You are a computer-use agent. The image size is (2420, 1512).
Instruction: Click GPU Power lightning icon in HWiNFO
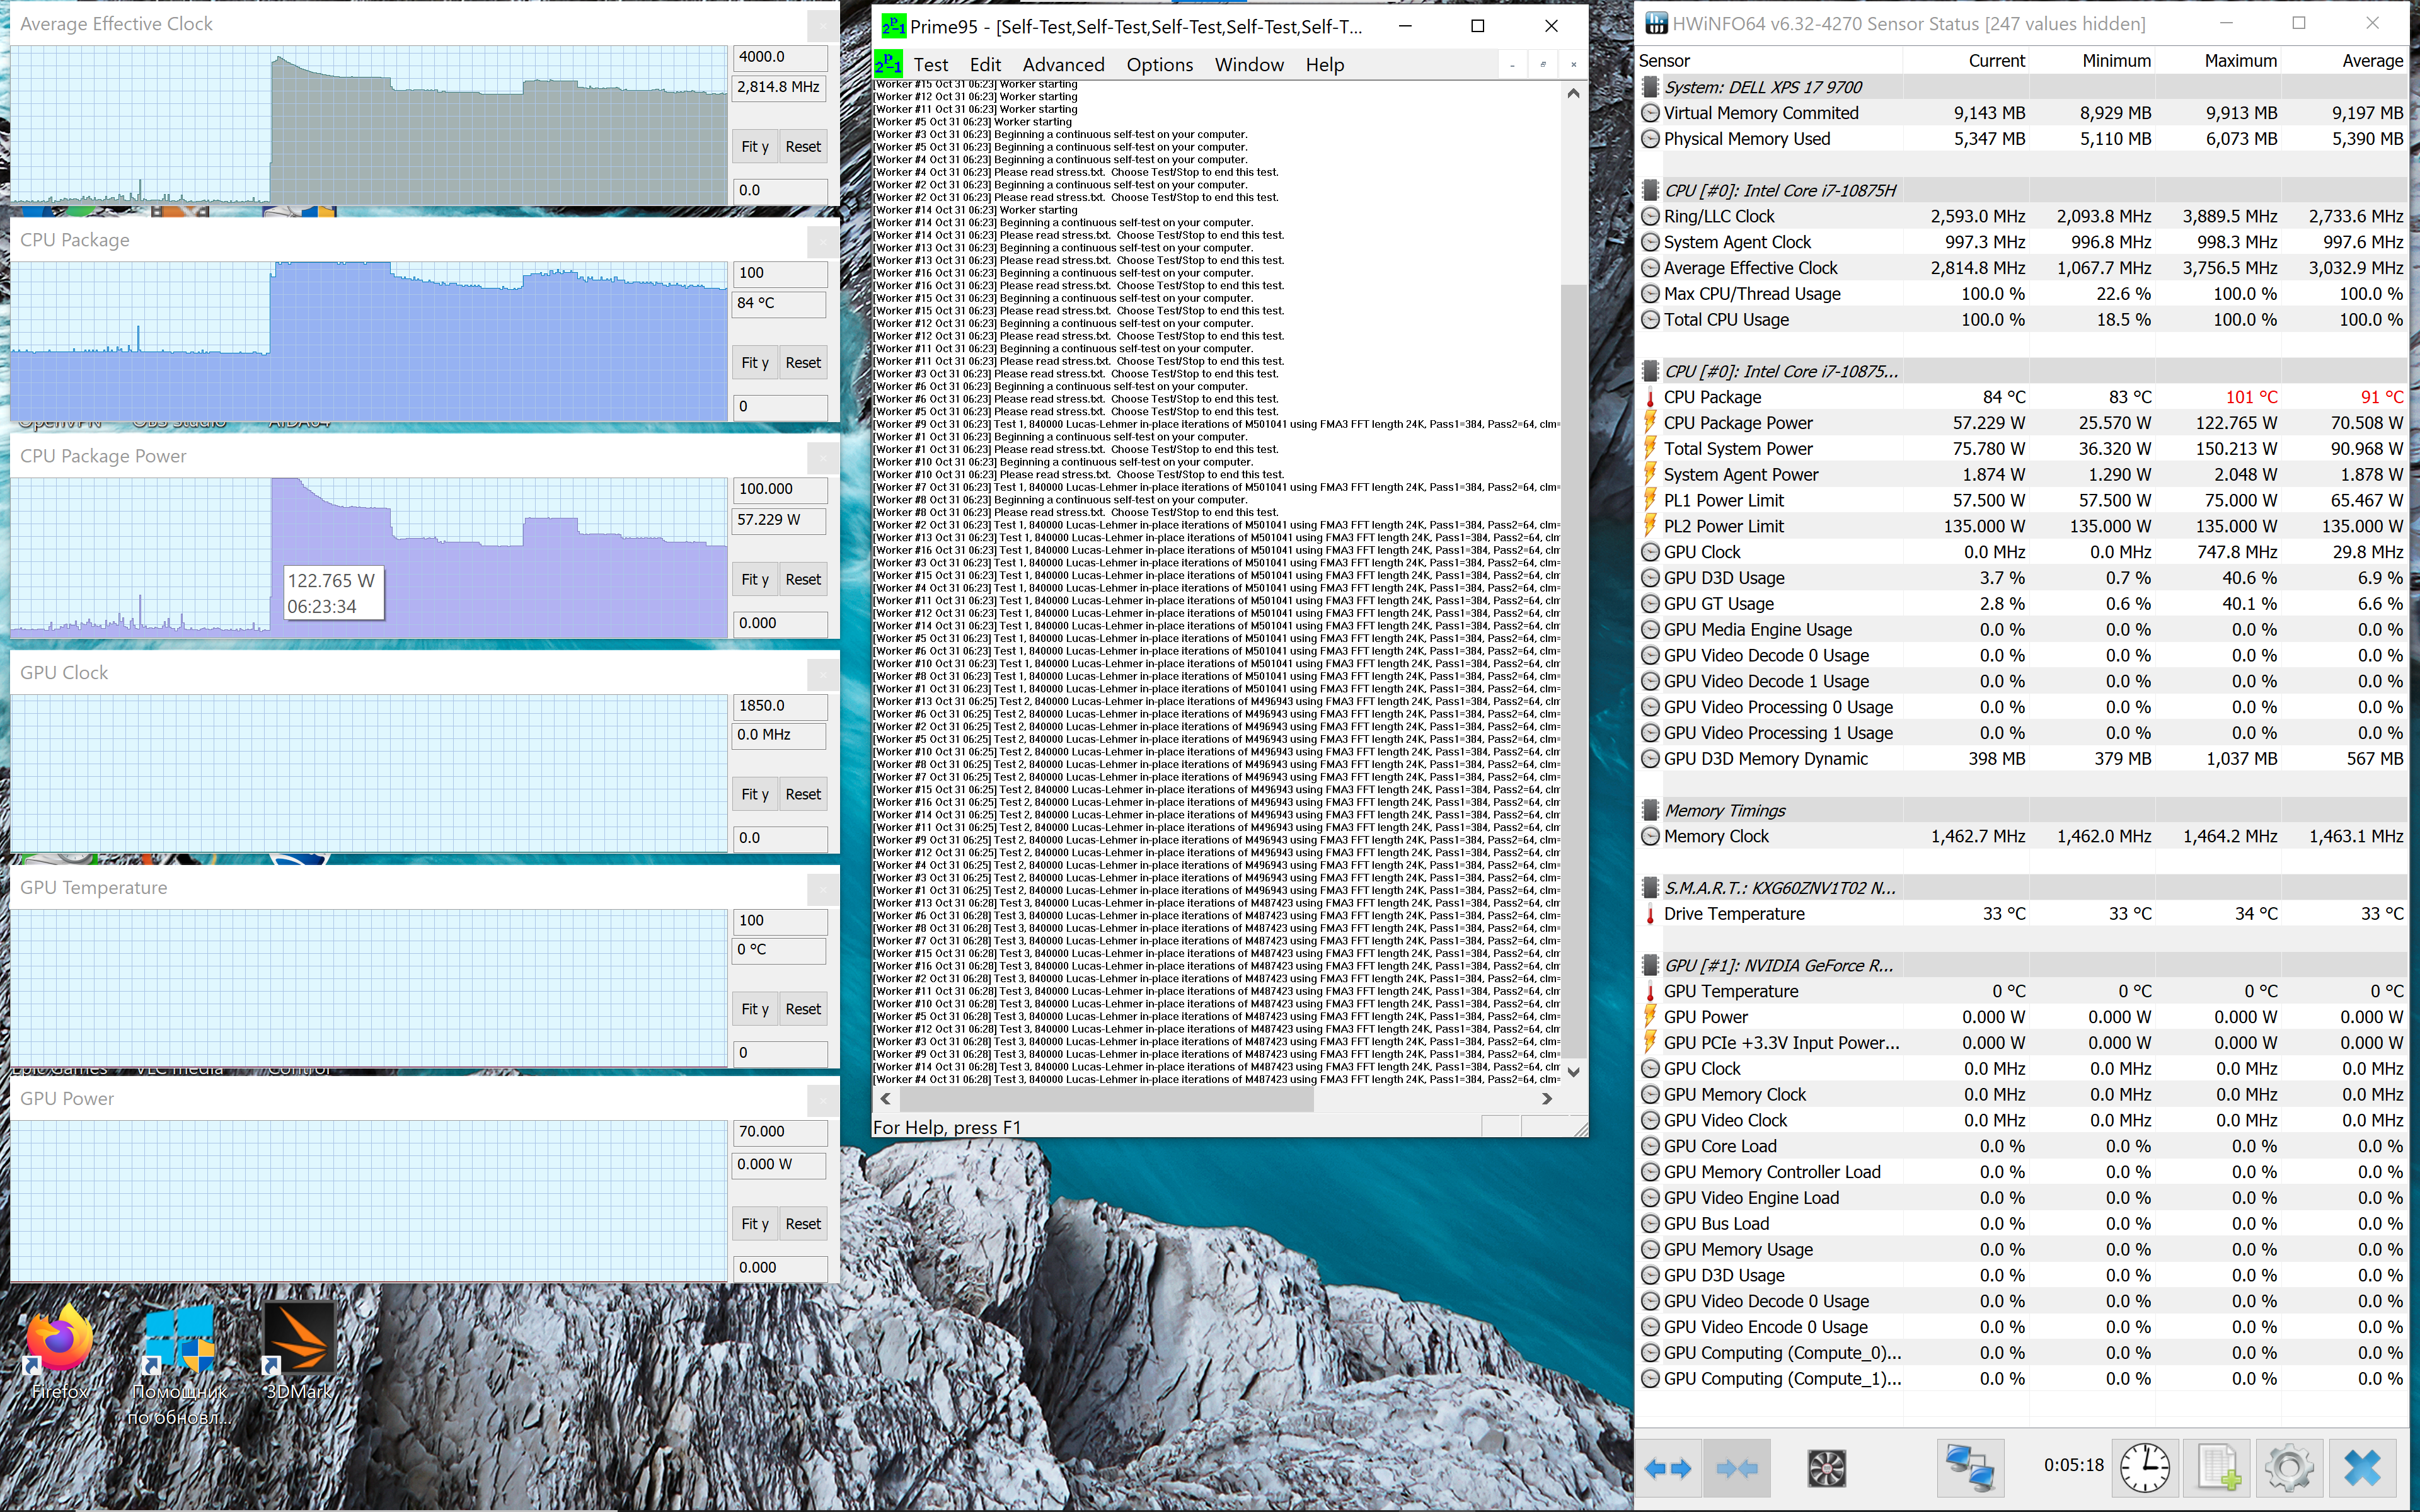click(x=1650, y=1017)
